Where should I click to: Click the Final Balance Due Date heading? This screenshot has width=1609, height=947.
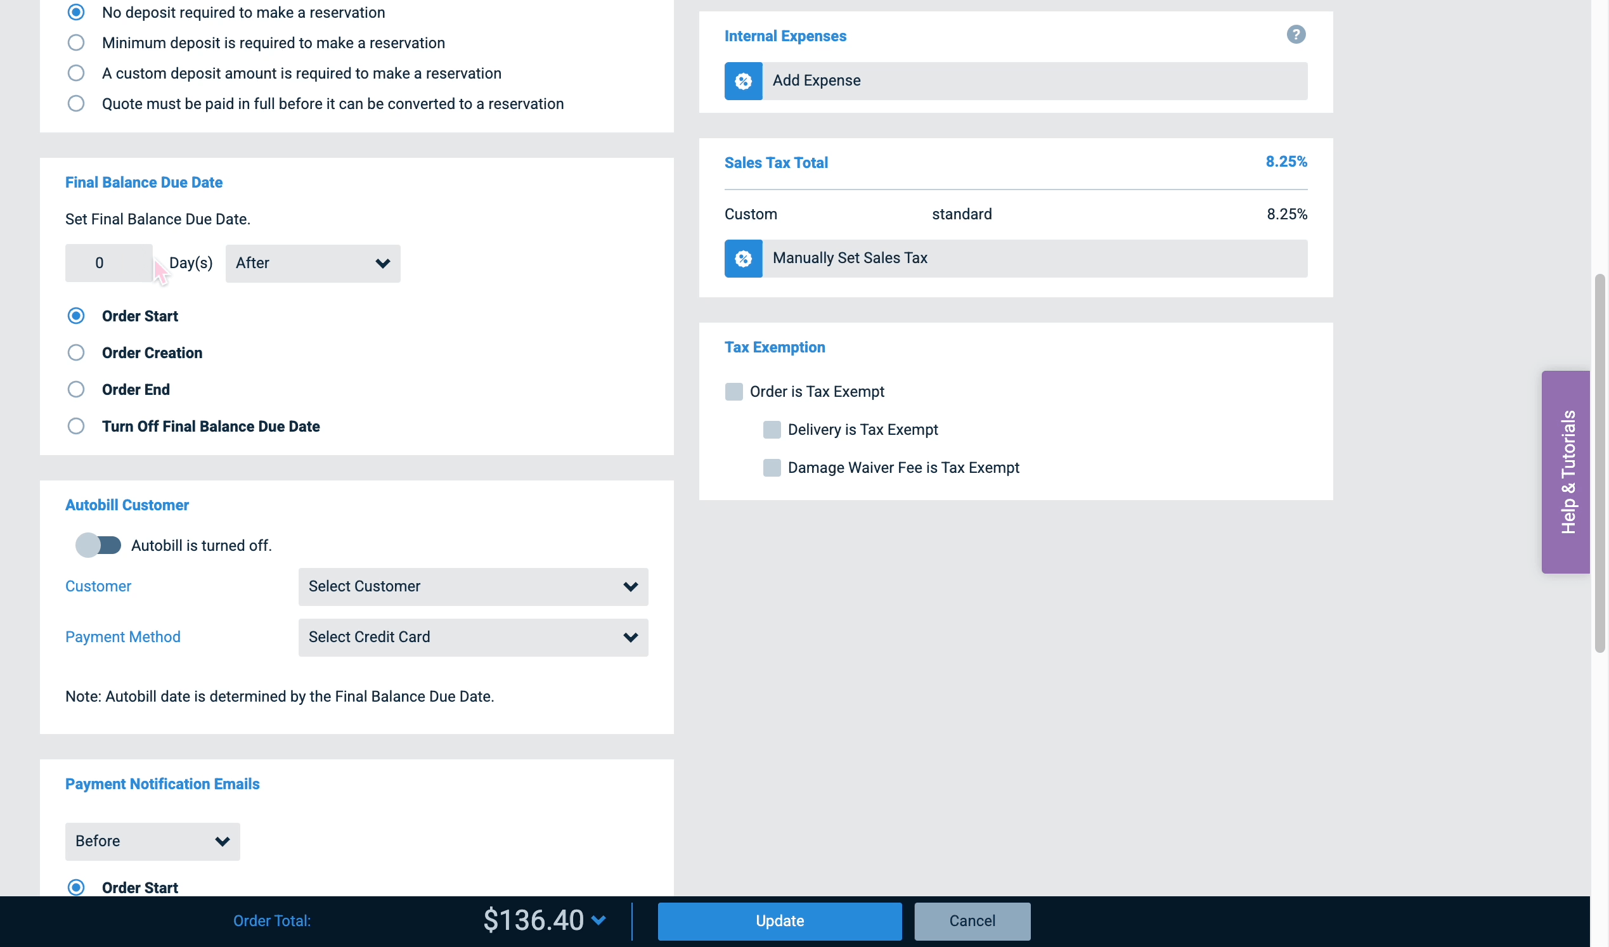tap(144, 182)
